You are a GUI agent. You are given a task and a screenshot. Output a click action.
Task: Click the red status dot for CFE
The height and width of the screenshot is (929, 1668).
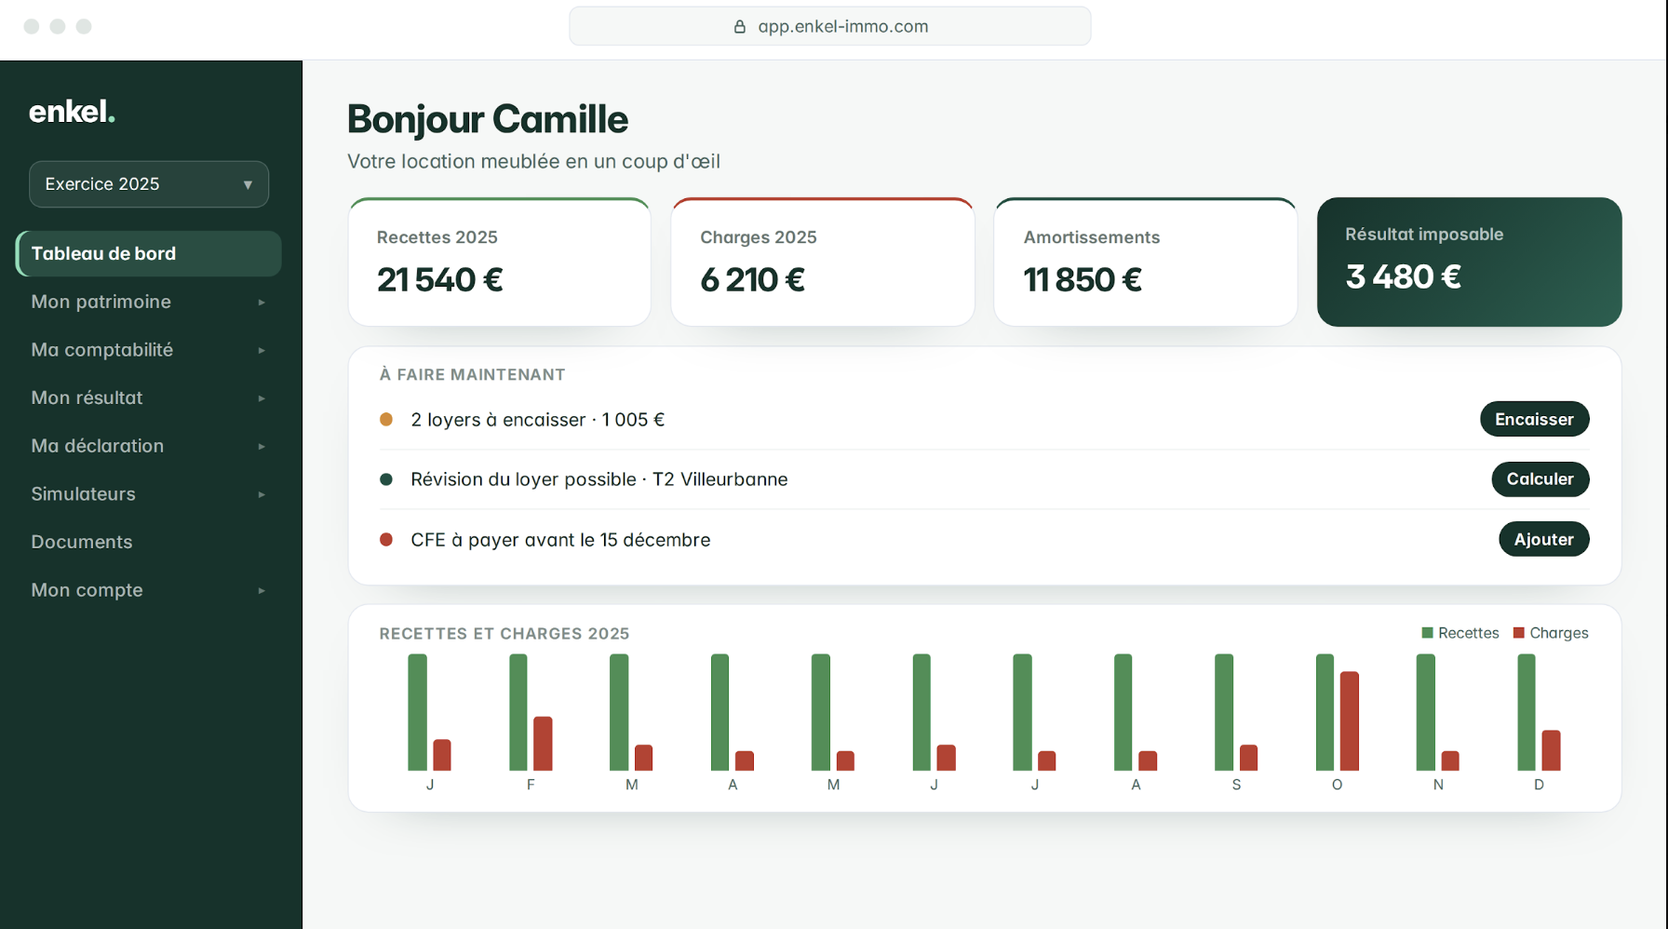click(386, 540)
